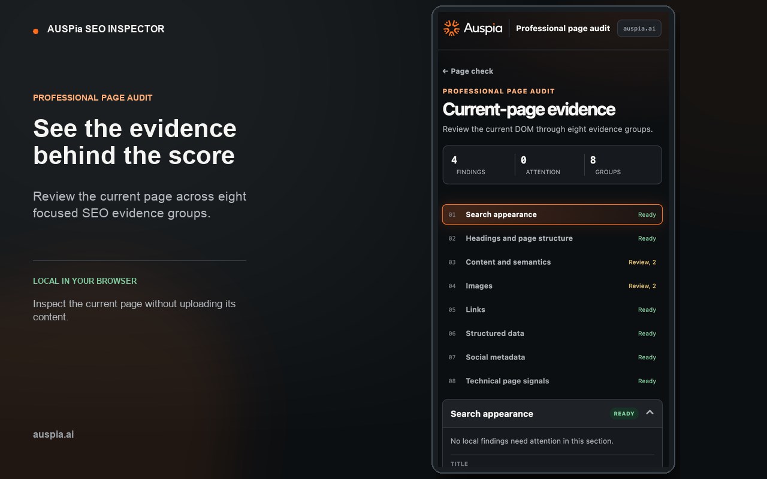Click the 01 number on Search appearance row
The width and height of the screenshot is (767, 479).
pos(452,214)
